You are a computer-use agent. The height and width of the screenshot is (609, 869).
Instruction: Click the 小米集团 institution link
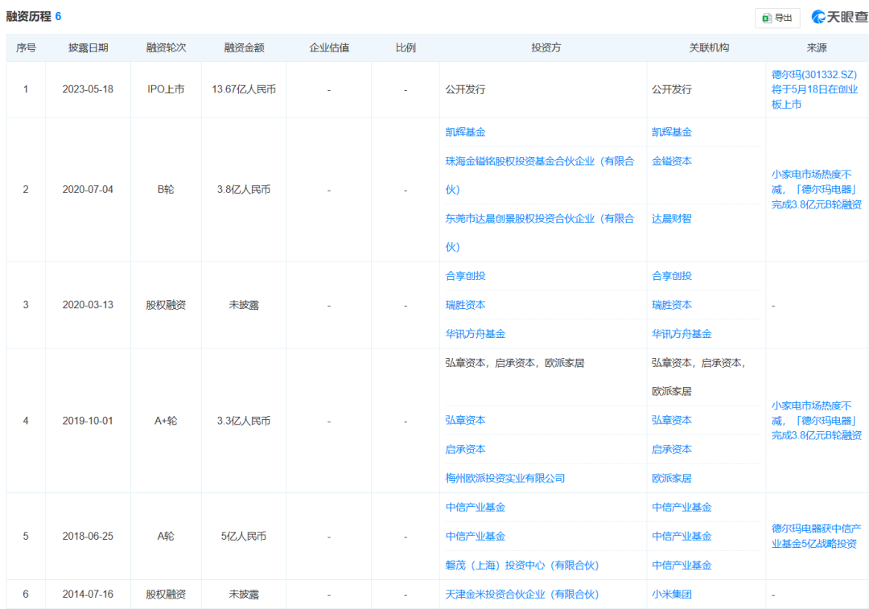pos(671,595)
